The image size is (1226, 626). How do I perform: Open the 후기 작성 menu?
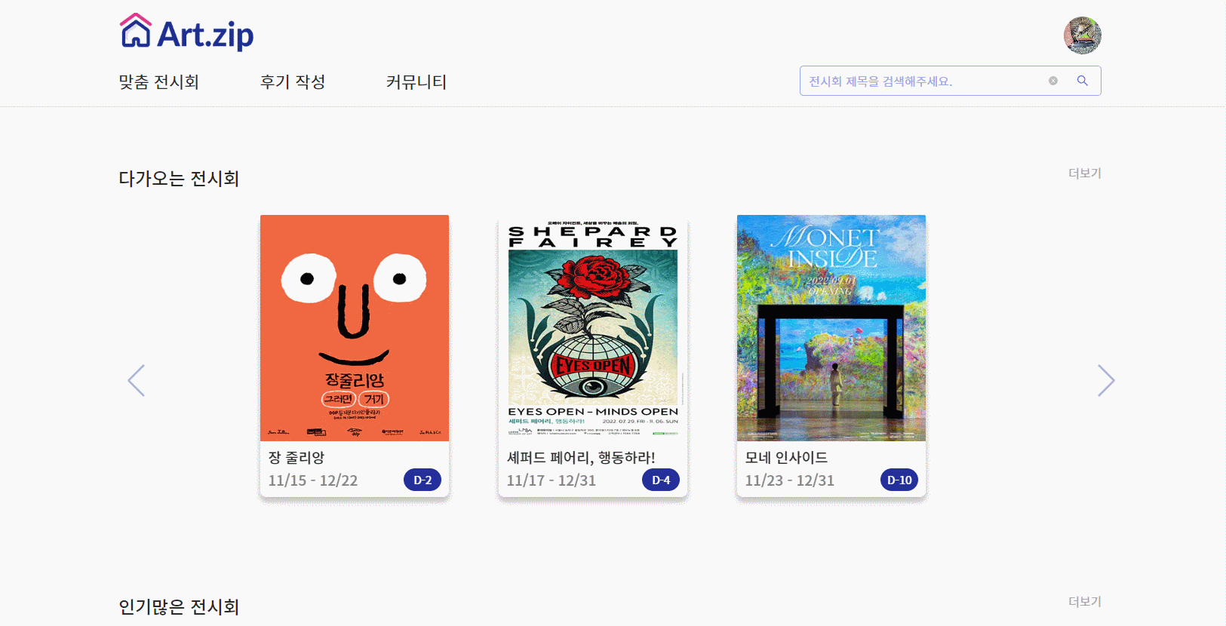(x=293, y=81)
